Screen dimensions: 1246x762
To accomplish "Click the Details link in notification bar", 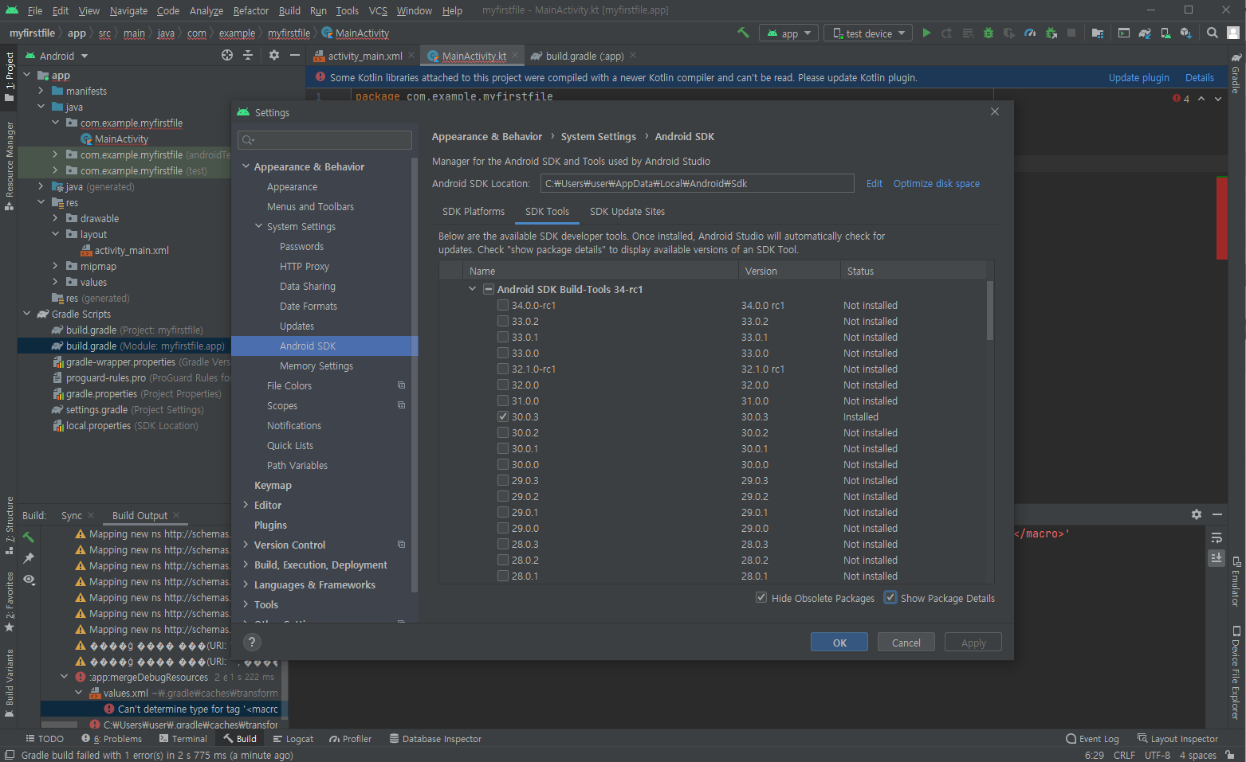I will click(x=1200, y=77).
